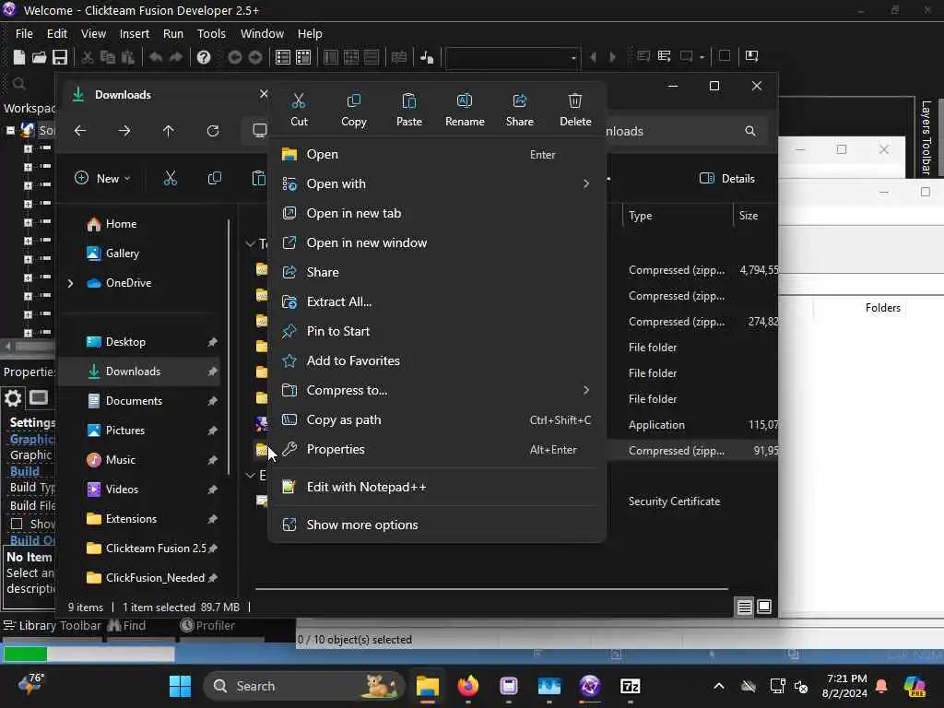
Task: Expand Compress to submenu arrow
Action: (x=585, y=390)
